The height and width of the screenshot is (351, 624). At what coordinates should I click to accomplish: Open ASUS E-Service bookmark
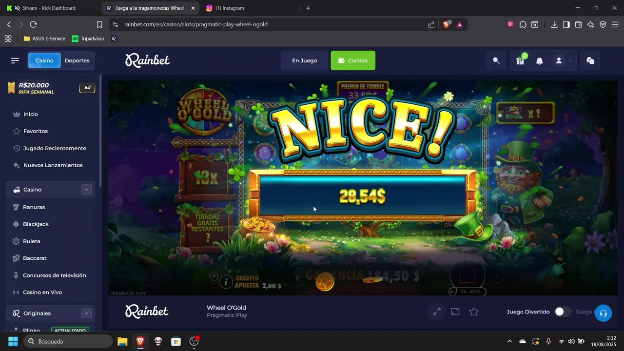click(44, 39)
